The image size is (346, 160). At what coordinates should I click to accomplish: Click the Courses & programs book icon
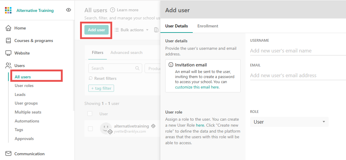click(8, 41)
